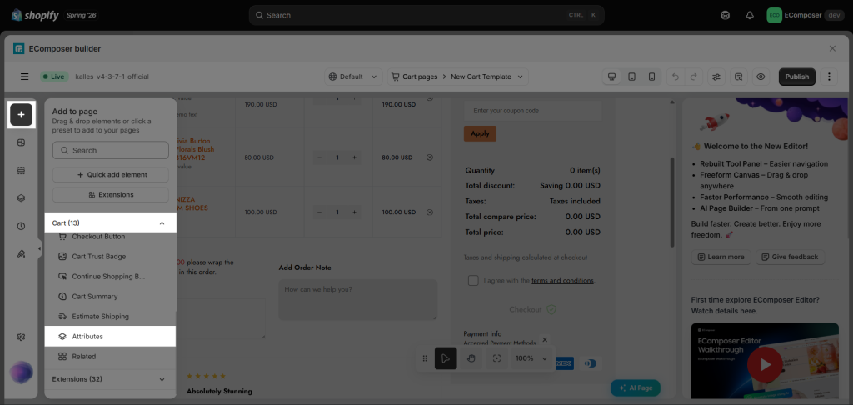This screenshot has height=405, width=853.
Task: Open the templates layout icon in sidebar
Action: click(x=21, y=142)
